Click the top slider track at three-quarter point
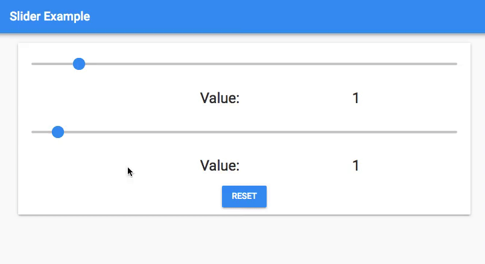 pos(350,64)
